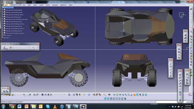Screen dimensions: 194x109
Task: Click the Zoom Out icon
Action: coord(128,95)
